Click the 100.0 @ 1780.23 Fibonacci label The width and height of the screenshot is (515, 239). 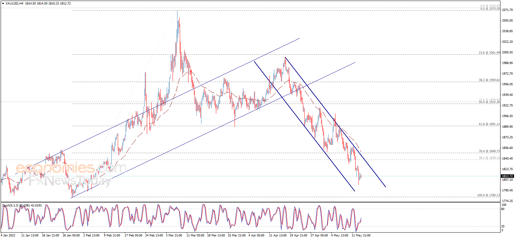point(488,195)
